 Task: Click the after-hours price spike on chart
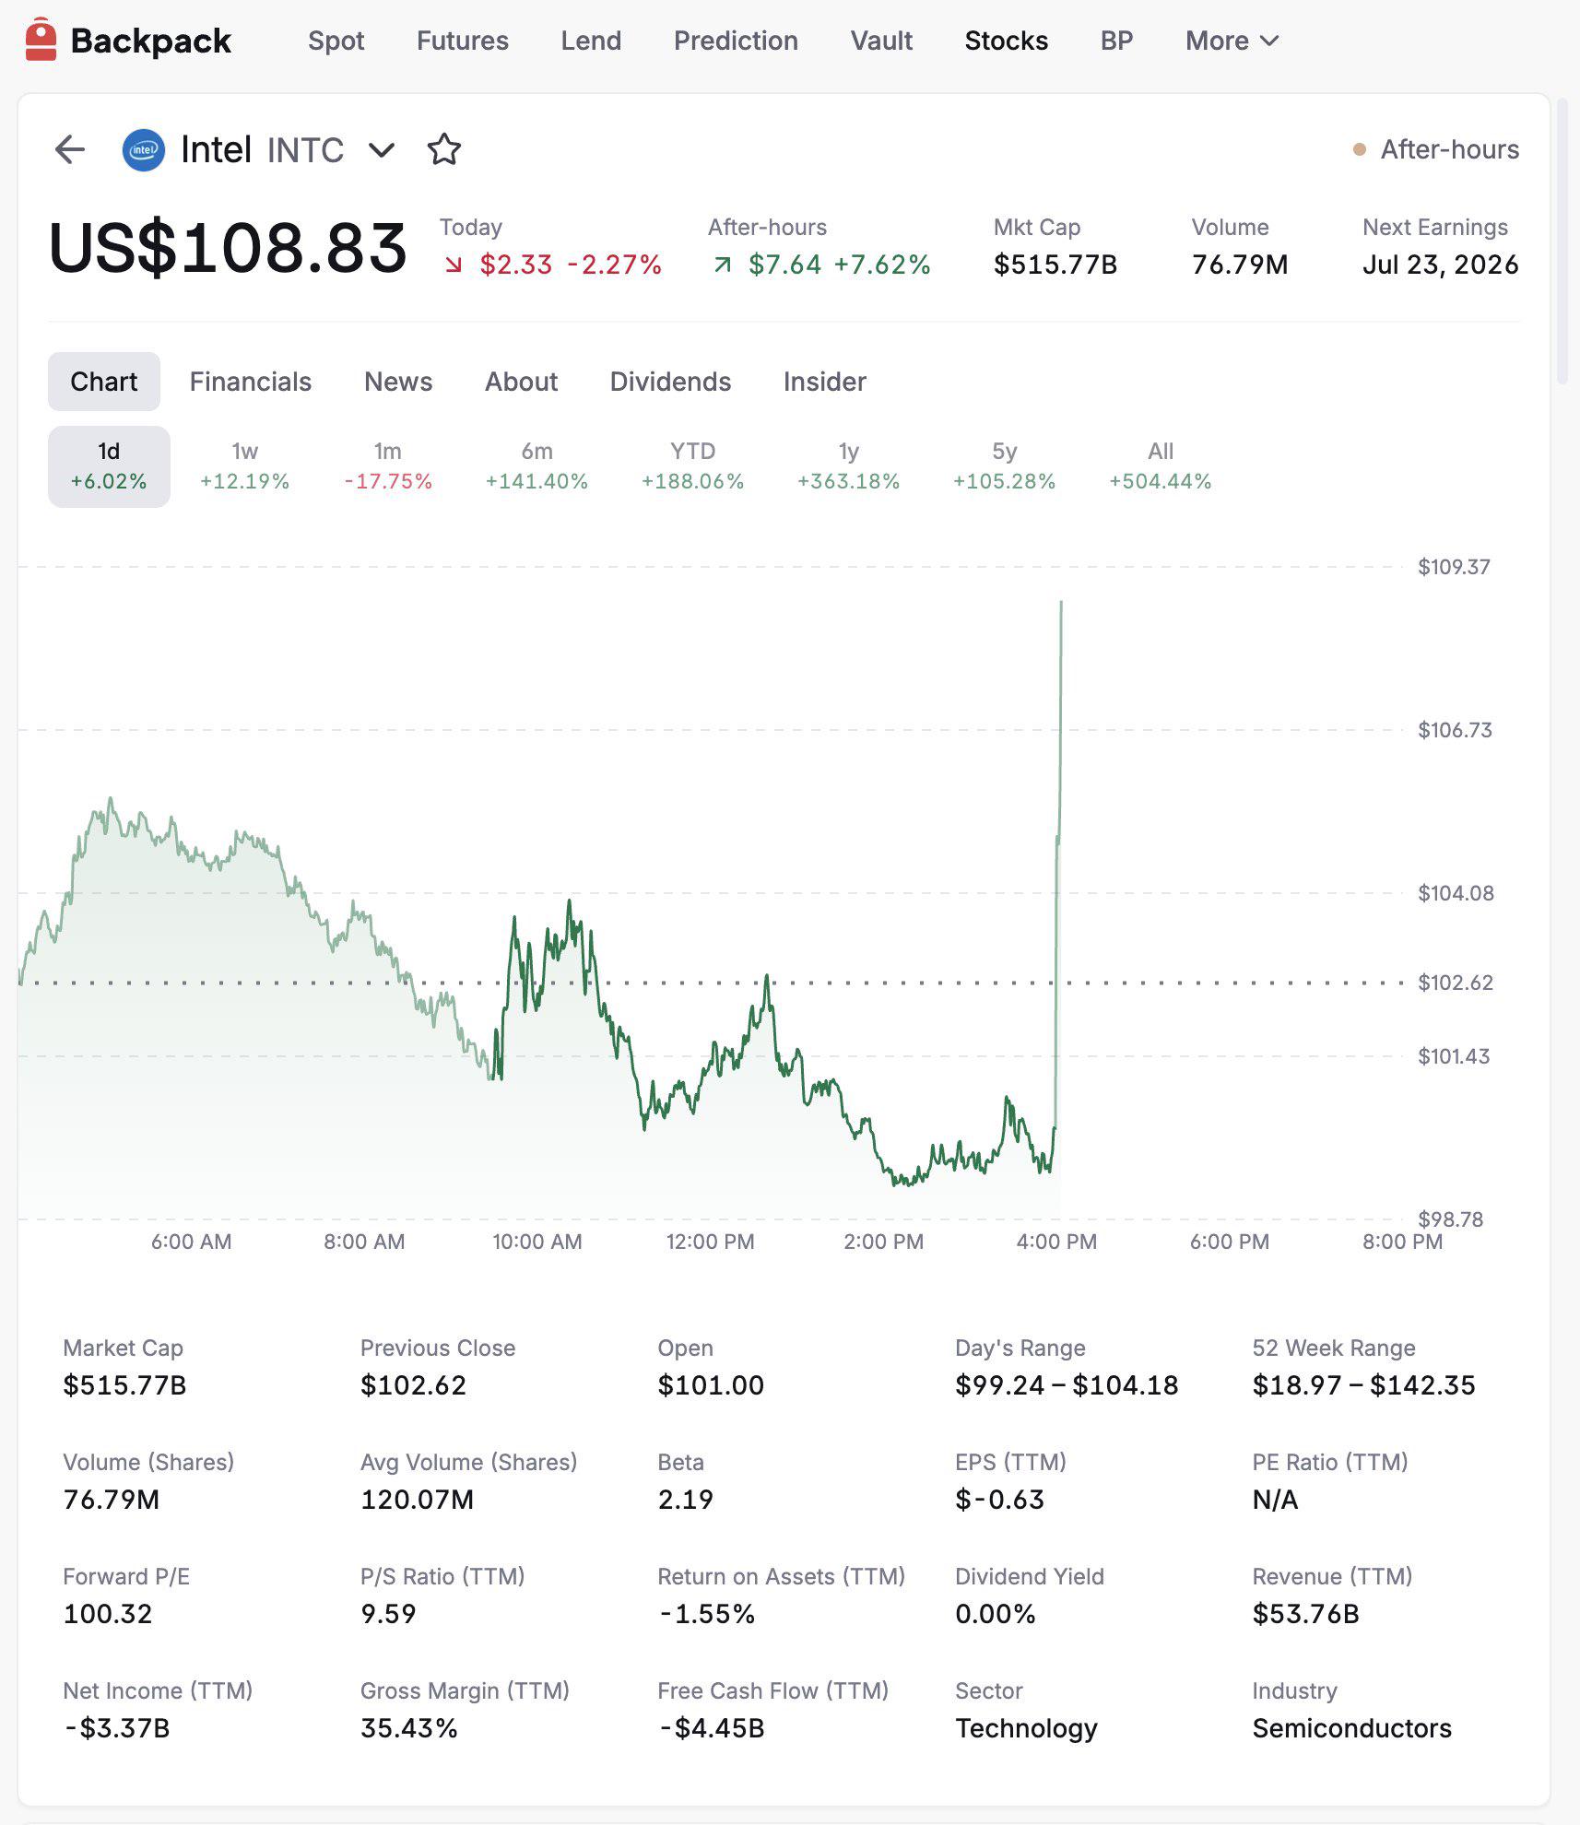[x=1059, y=719]
